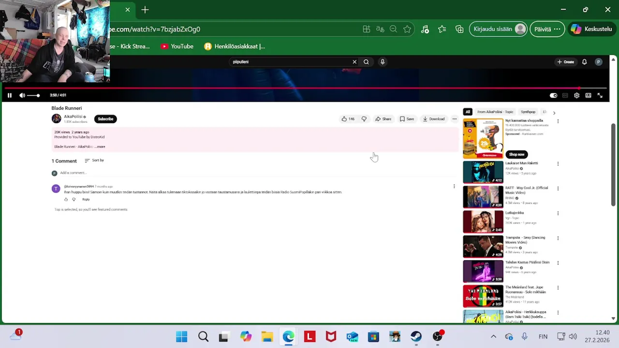Image resolution: width=619 pixels, height=348 pixels.
Task: Clear the YouTube search box text
Action: click(x=354, y=62)
